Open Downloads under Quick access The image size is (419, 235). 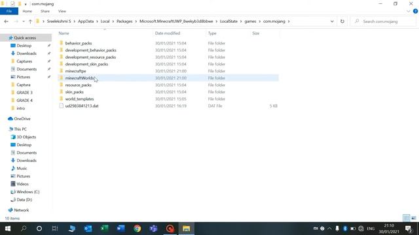[26, 54]
